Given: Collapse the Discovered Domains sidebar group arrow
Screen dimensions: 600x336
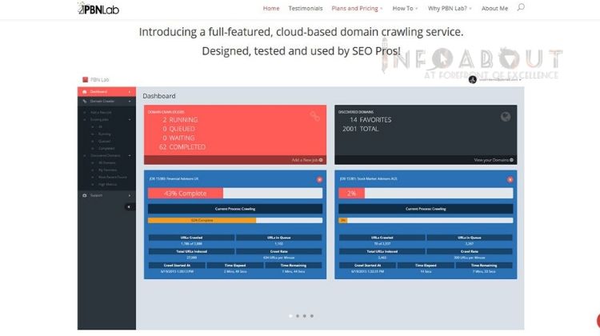Looking at the screenshot, I should tap(130, 156).
